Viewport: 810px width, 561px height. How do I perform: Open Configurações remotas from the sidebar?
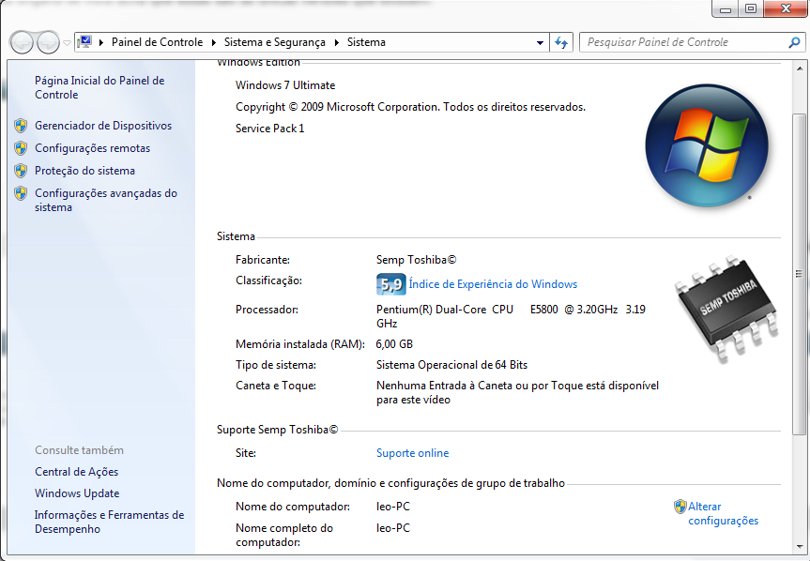[92, 148]
